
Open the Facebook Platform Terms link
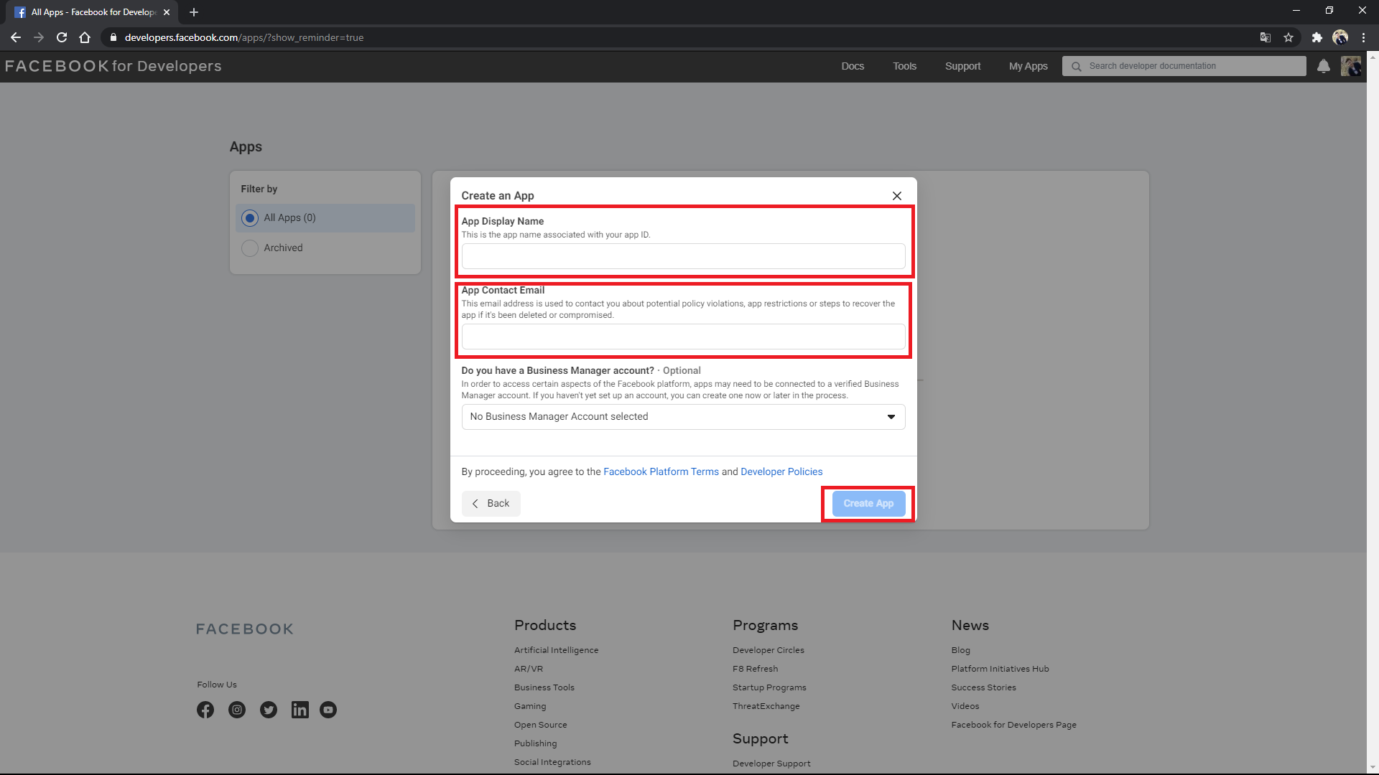[661, 472]
